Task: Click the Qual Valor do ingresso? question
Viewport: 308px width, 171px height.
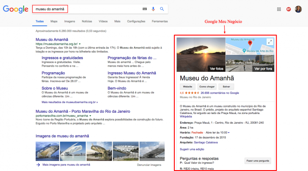Action: (199, 163)
